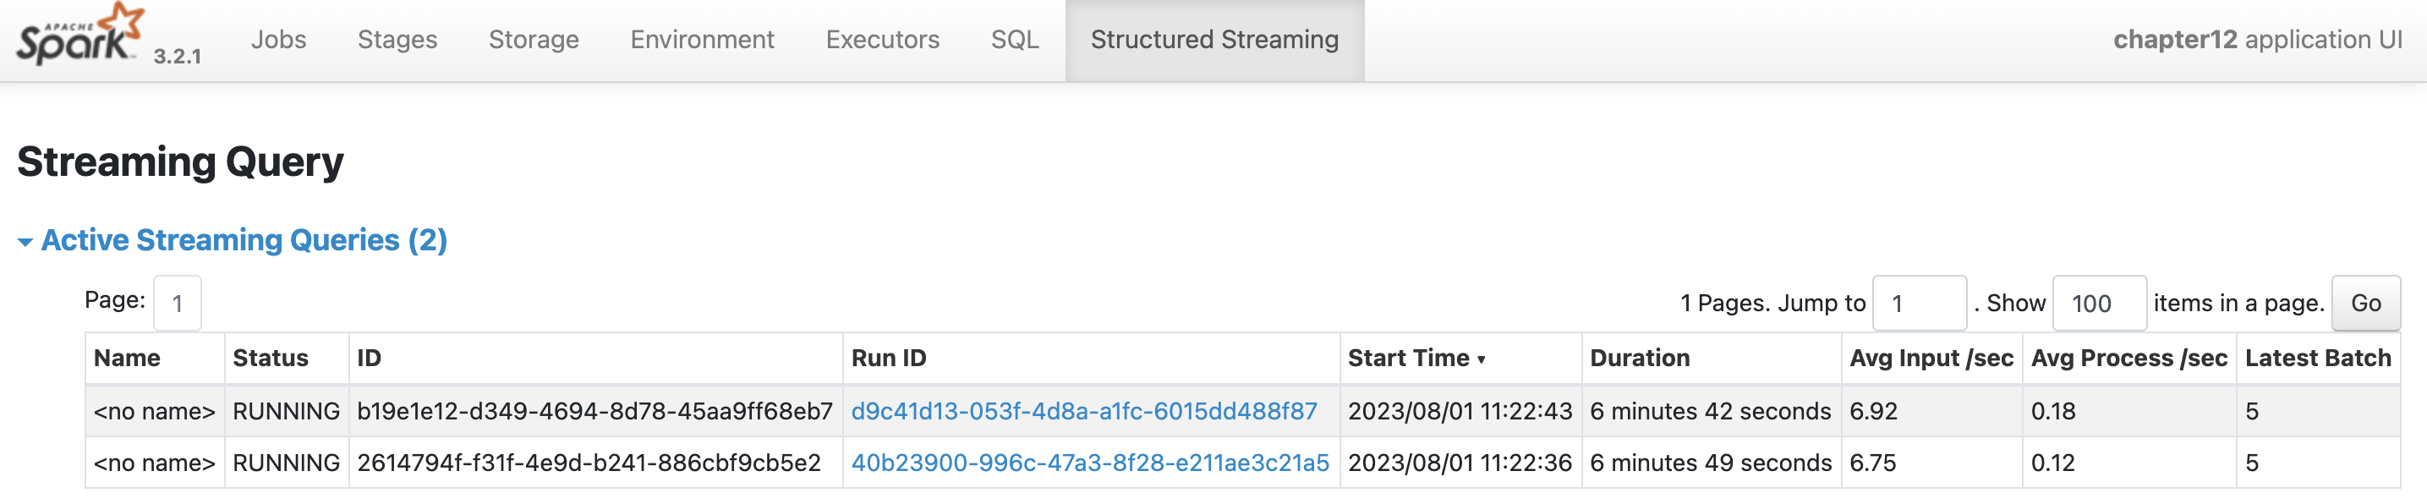
Task: Select the Executors tab
Action: pyautogui.click(x=882, y=40)
